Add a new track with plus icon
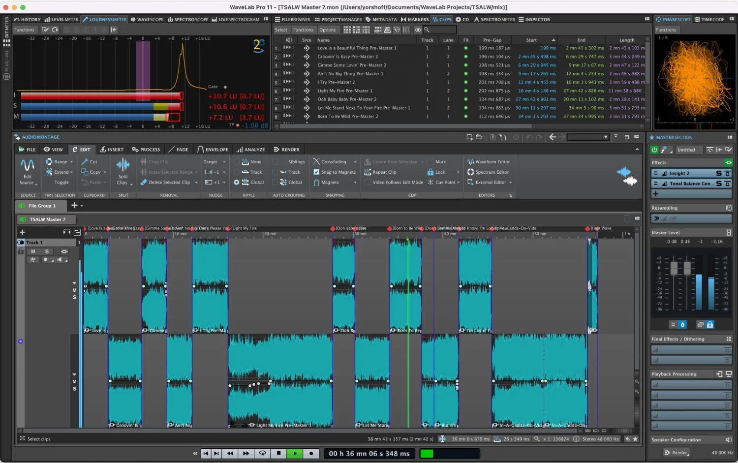The width and height of the screenshot is (738, 463). click(22, 232)
